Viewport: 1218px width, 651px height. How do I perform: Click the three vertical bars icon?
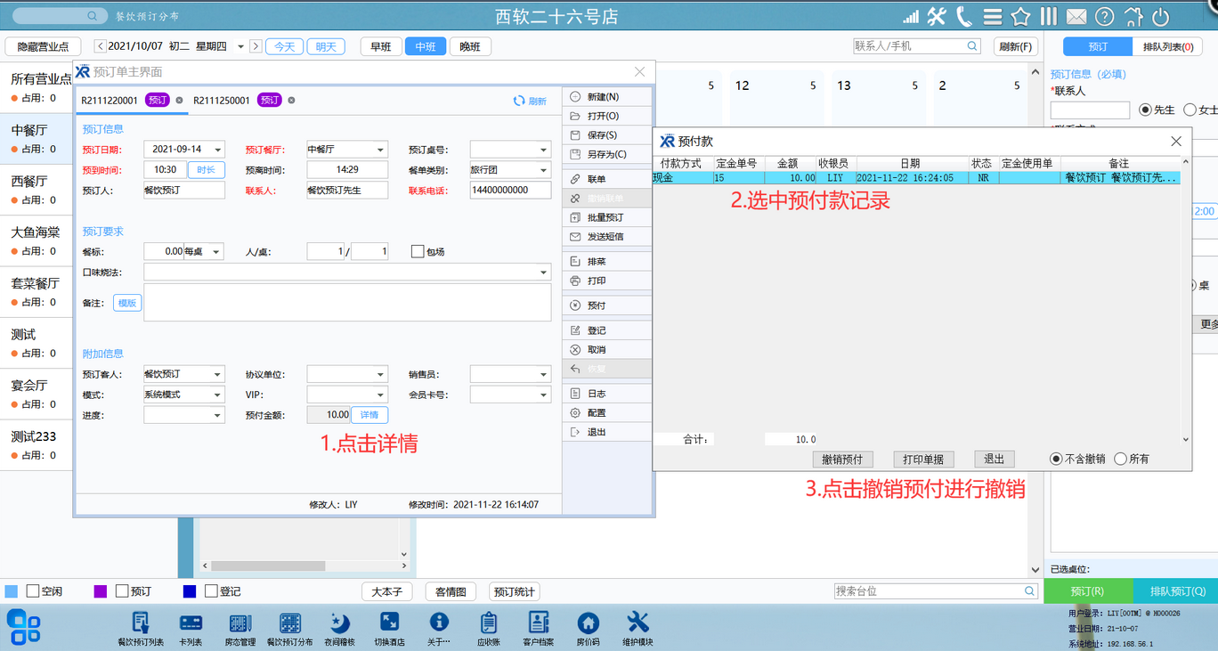point(1049,16)
